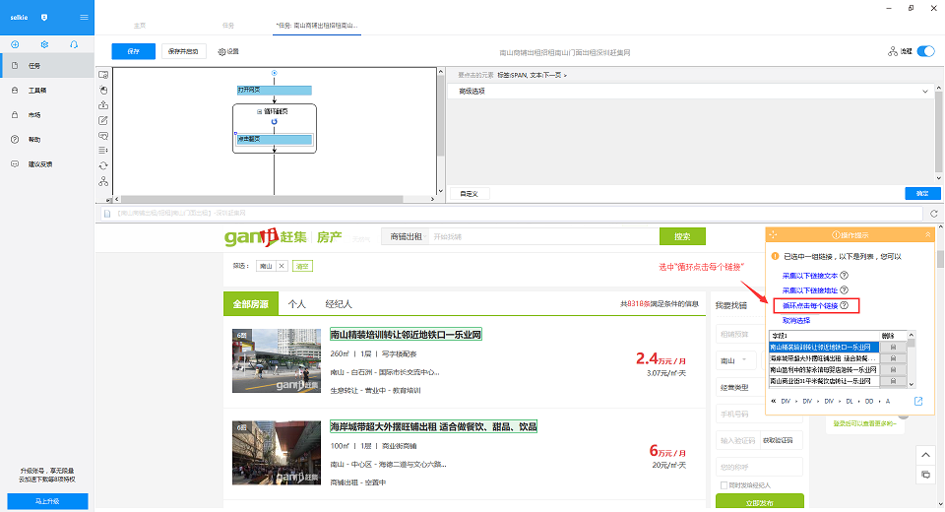Click help icon beside 采集以下链接地址
This screenshot has width=945, height=512.
[x=845, y=290]
